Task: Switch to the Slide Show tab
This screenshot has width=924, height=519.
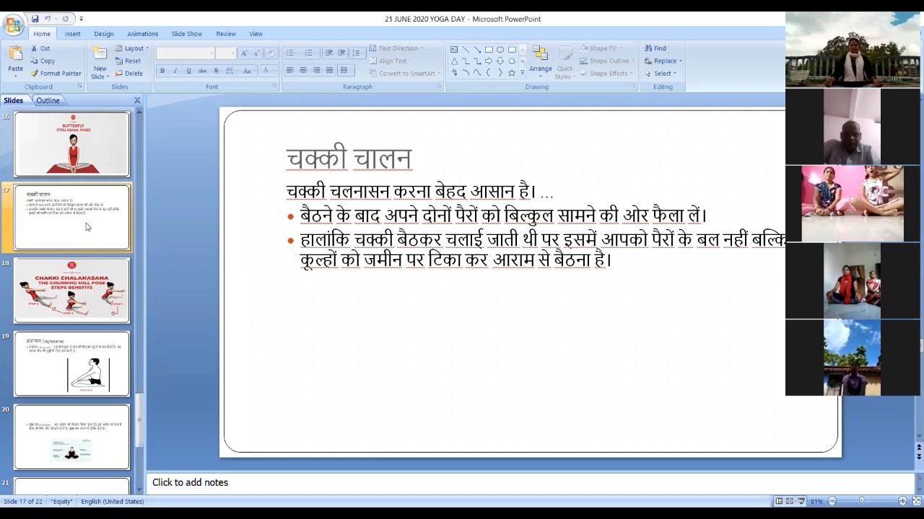Action: tap(186, 34)
